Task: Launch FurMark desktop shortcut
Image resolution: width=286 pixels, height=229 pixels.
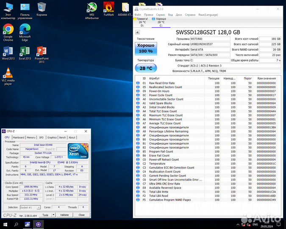Action: pyautogui.click(x=109, y=9)
